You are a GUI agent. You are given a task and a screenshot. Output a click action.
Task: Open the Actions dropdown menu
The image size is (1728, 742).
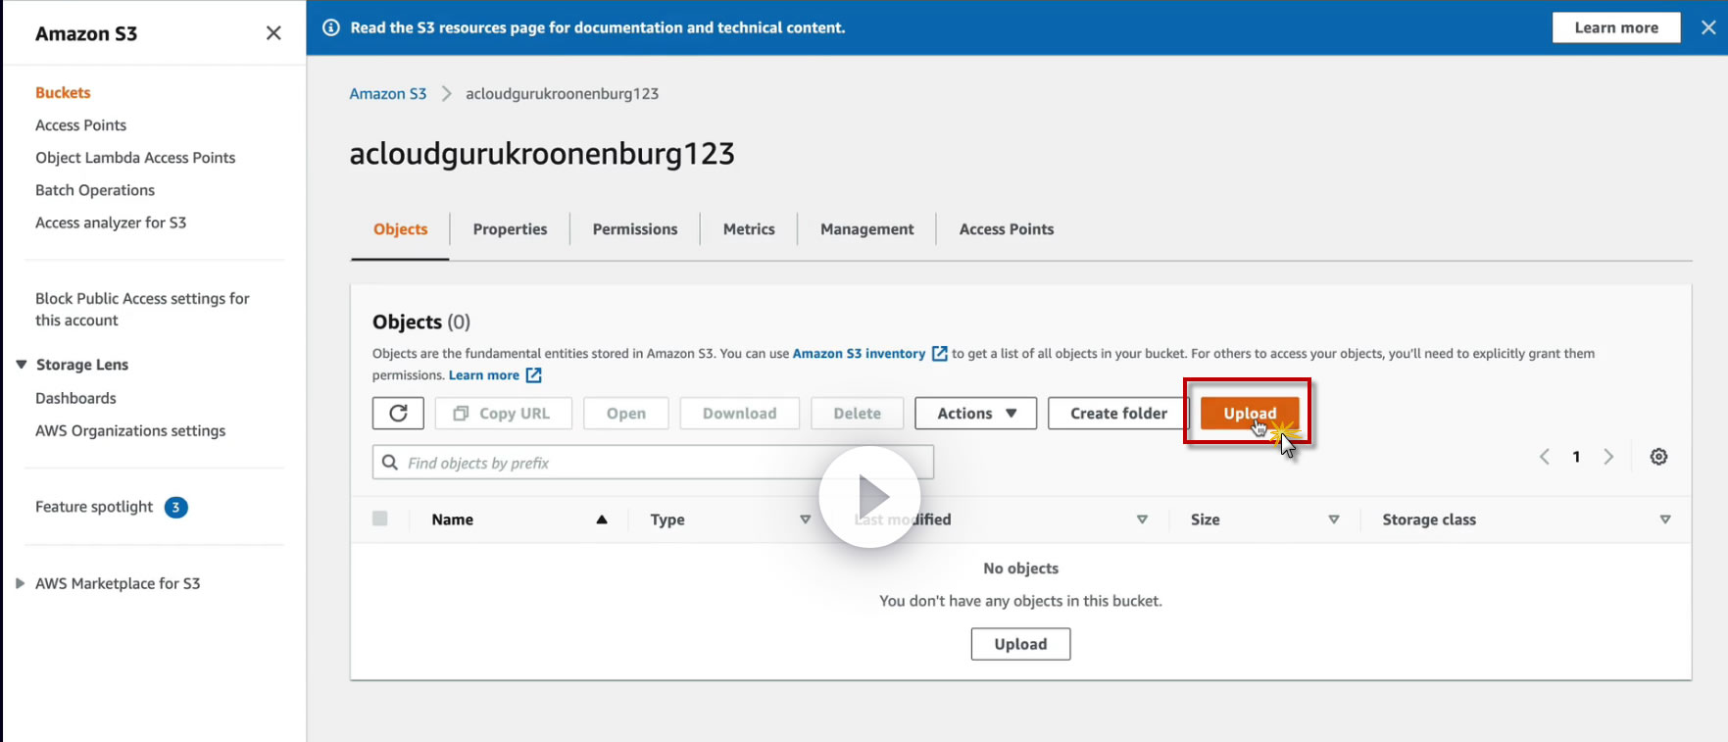975,414
